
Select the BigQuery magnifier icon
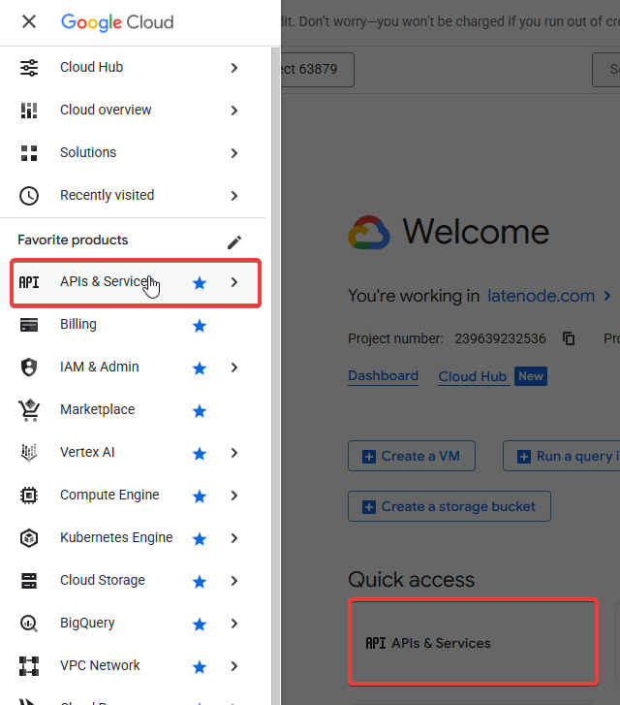pyautogui.click(x=29, y=624)
